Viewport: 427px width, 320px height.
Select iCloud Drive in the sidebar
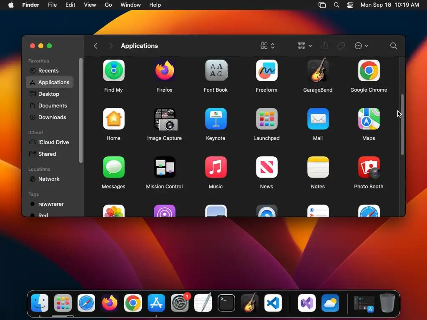click(50, 142)
